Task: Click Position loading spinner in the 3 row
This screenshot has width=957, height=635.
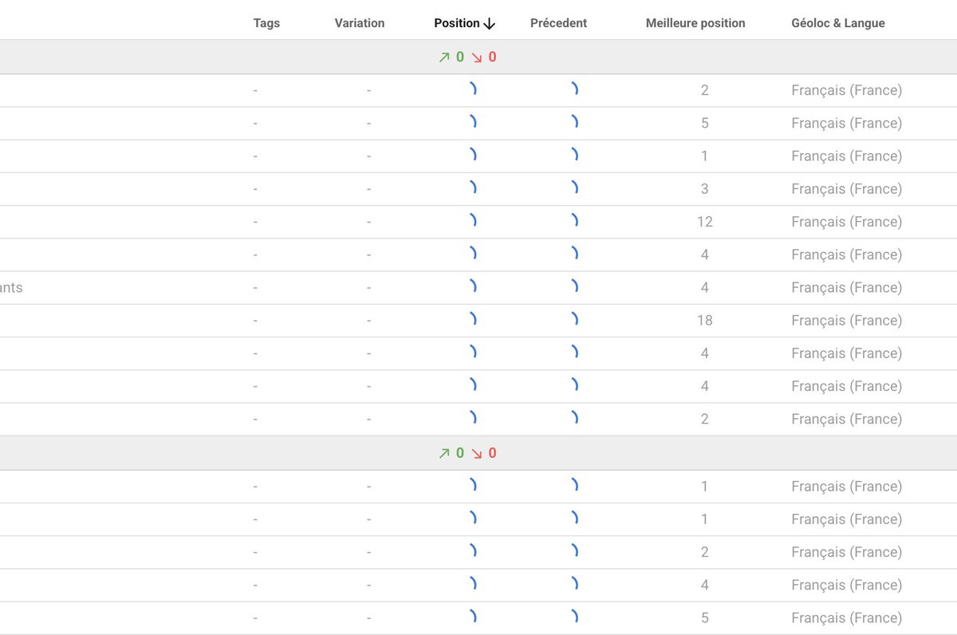Action: 473,187
